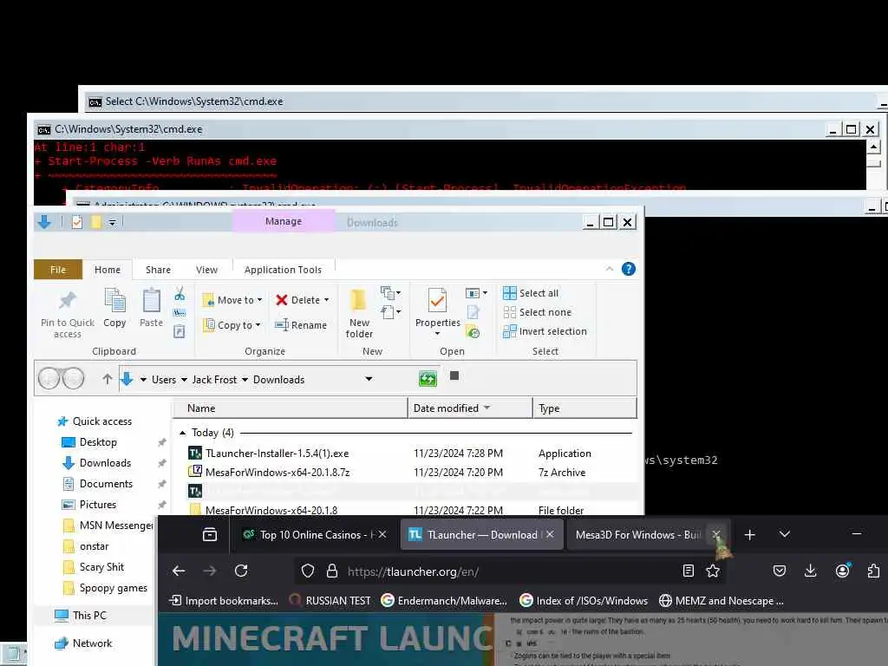
Task: Open the RUSSIAN TEST bookmark
Action: point(330,600)
